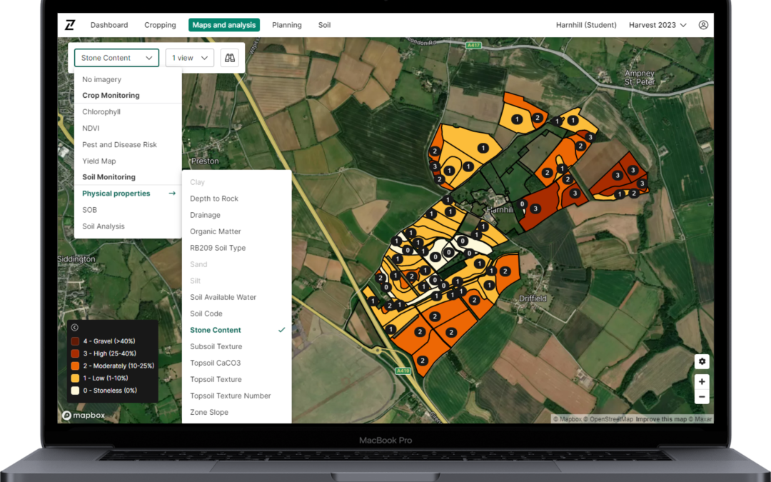Click the Crop Monitoring section header

tap(111, 96)
